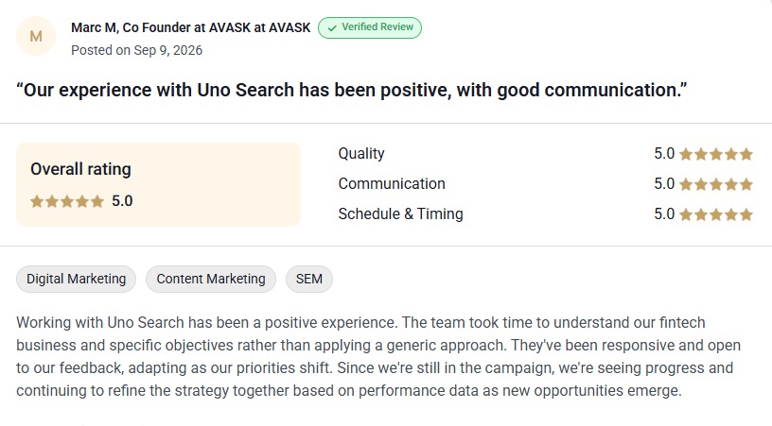Select the Verified Review badge
The height and width of the screenshot is (426, 772).
pos(370,27)
